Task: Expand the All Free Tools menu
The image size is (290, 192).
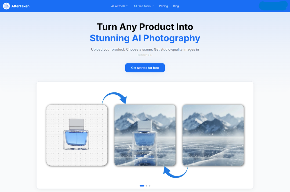Action: click(144, 6)
